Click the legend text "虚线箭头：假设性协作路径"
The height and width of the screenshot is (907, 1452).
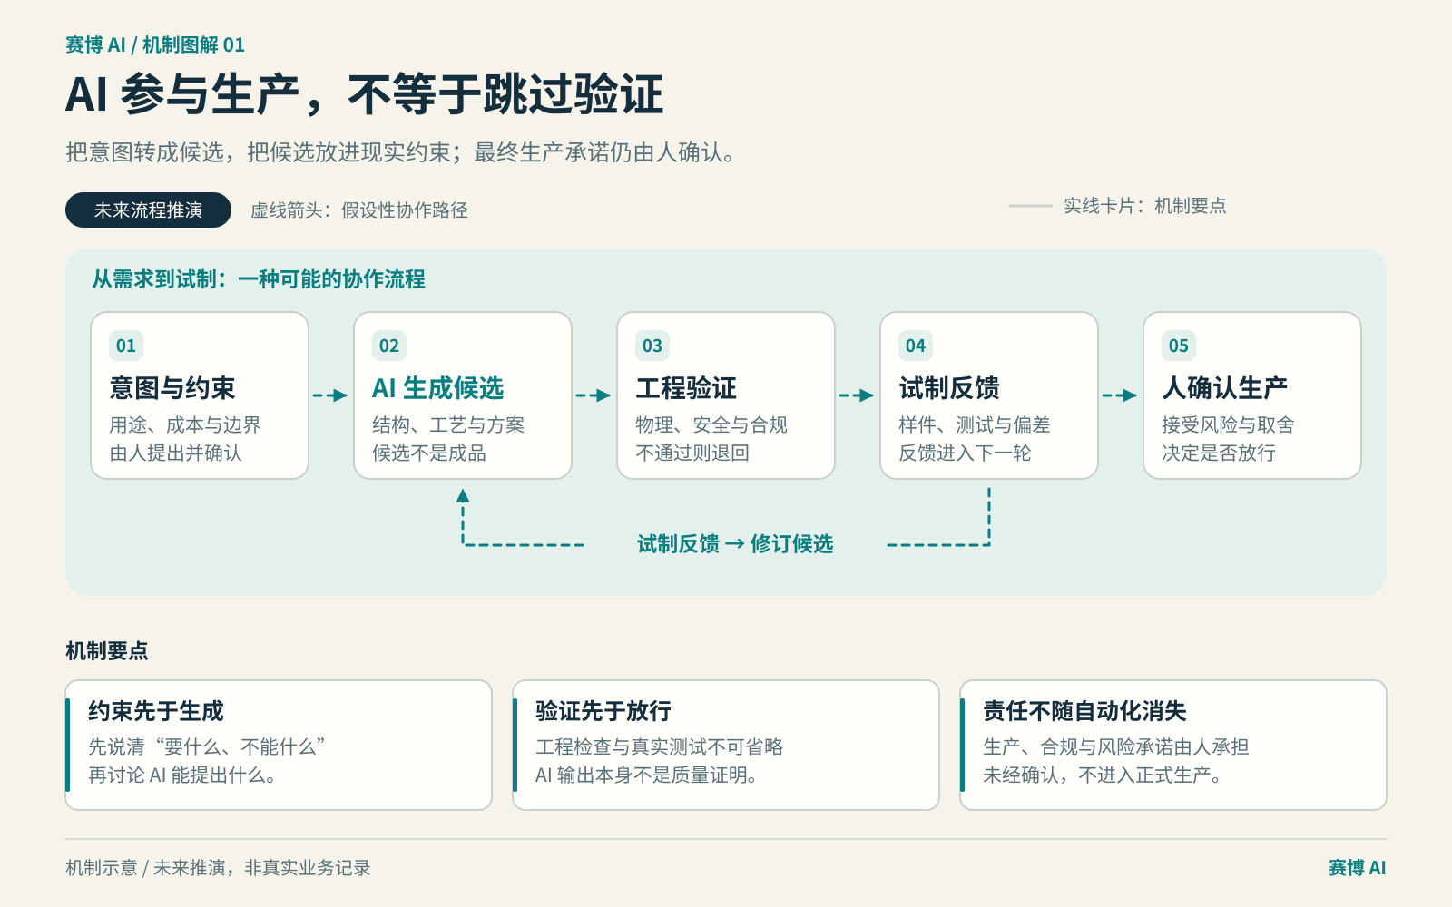[359, 210]
